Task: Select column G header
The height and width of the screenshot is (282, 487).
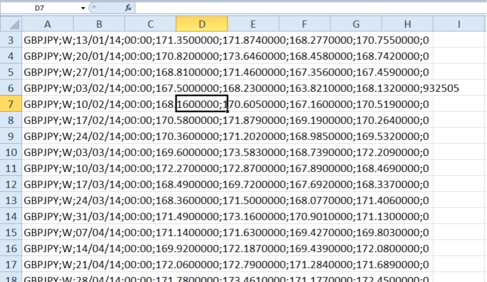Action: click(356, 24)
